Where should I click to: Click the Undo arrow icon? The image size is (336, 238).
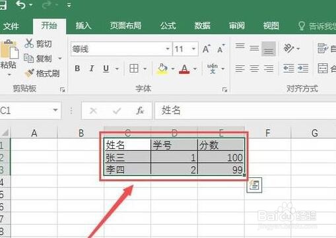pyautogui.click(x=21, y=5)
